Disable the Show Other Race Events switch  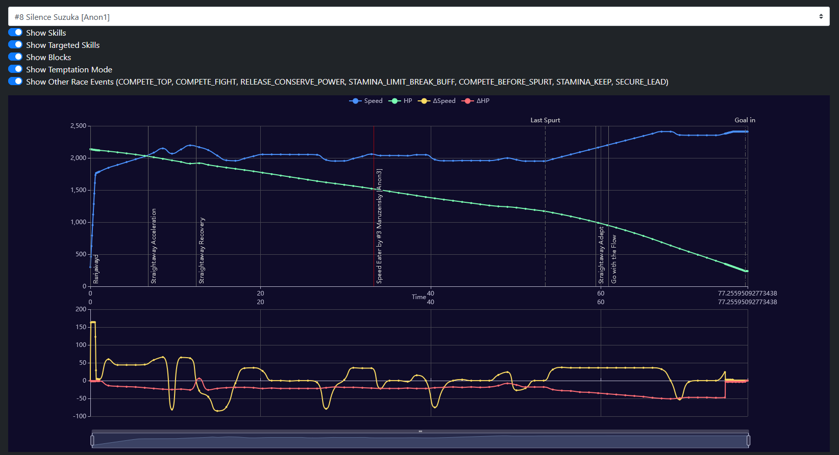pyautogui.click(x=15, y=82)
